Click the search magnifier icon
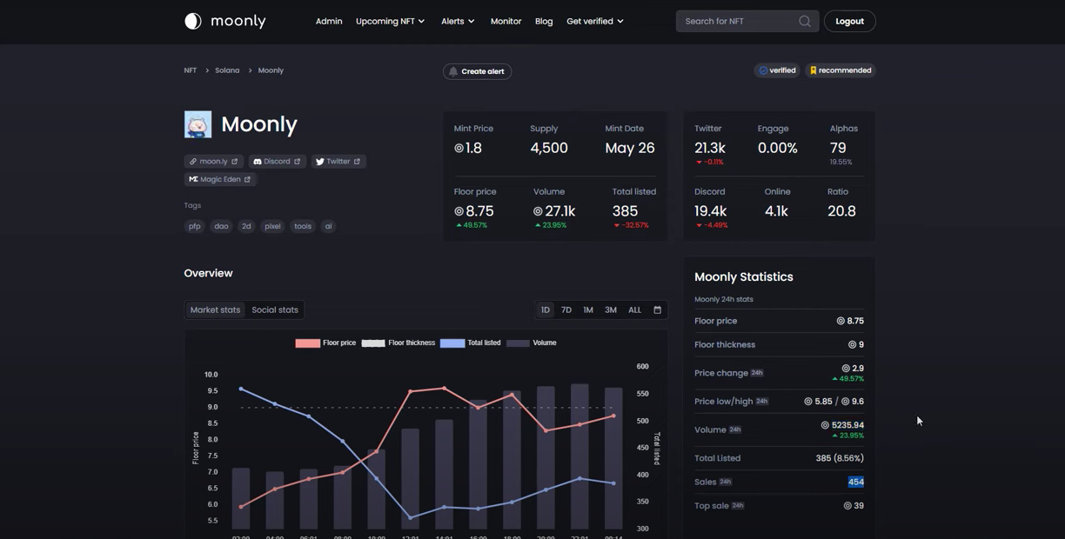The image size is (1065, 539). (805, 21)
